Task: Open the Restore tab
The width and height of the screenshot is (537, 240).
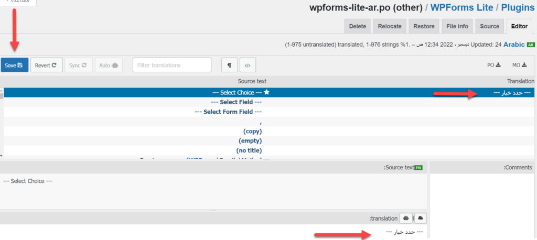Action: (424, 26)
